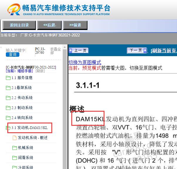177x169 pixels.
Task: Click the 查询 search button
Action: (x=13, y=54)
